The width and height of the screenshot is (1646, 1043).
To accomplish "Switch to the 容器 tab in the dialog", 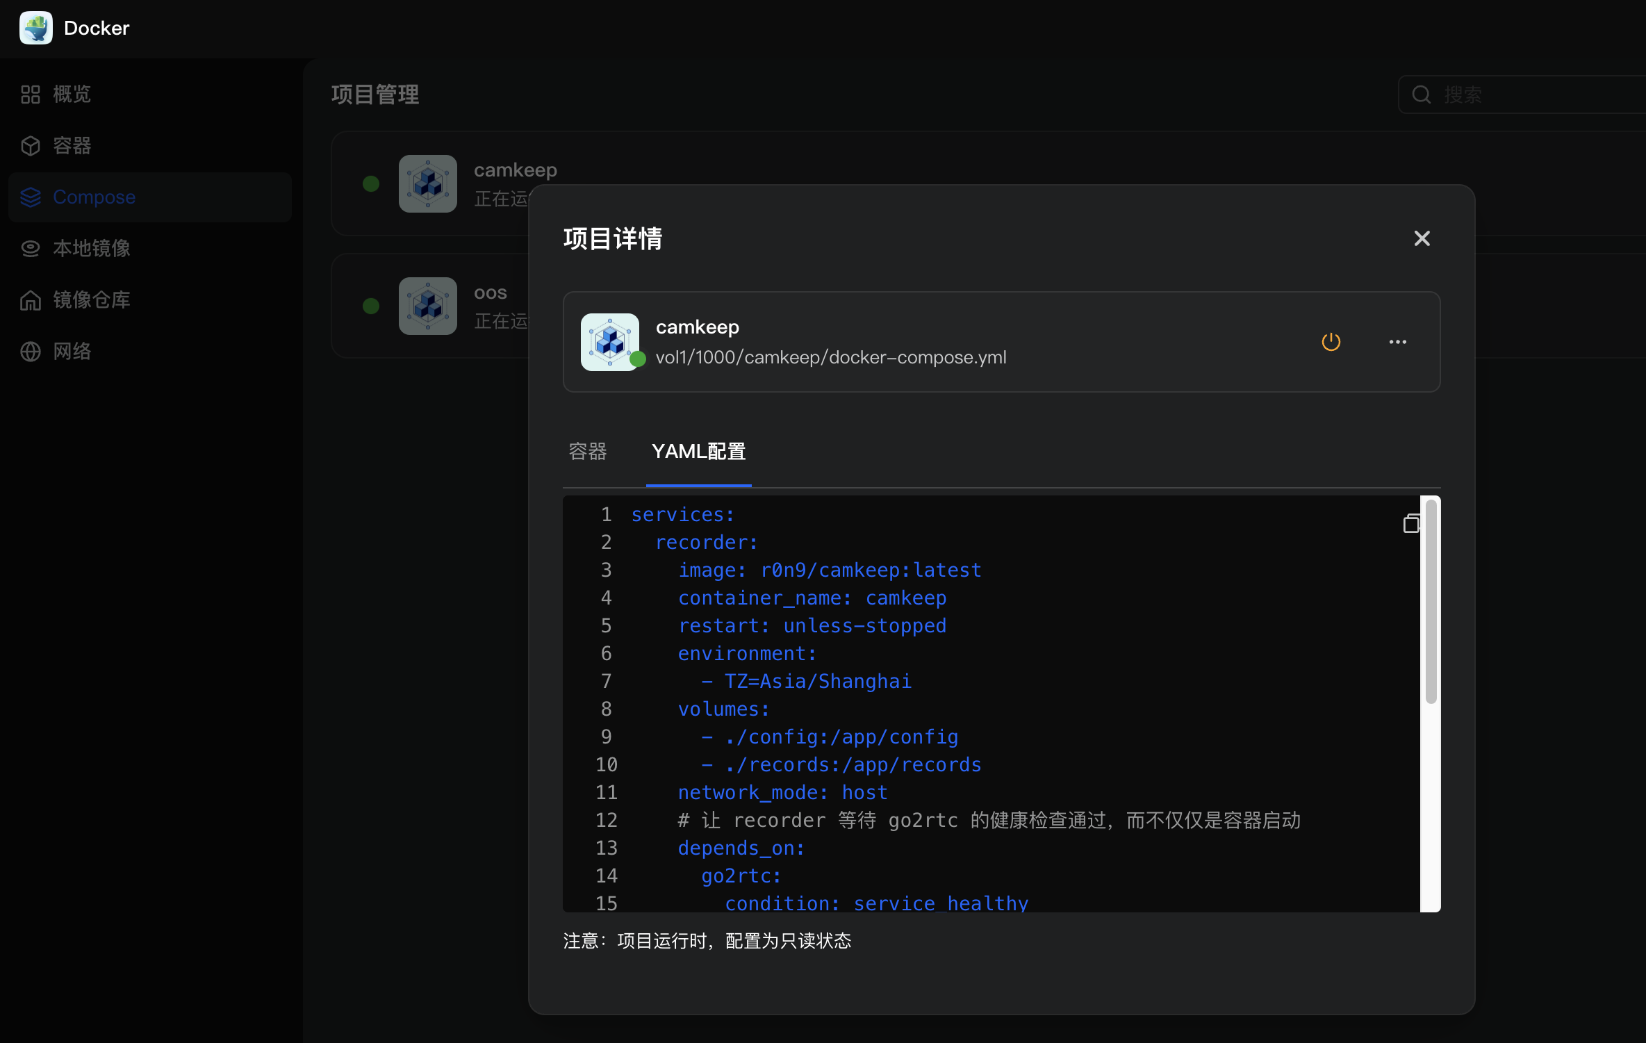I will 588,452.
